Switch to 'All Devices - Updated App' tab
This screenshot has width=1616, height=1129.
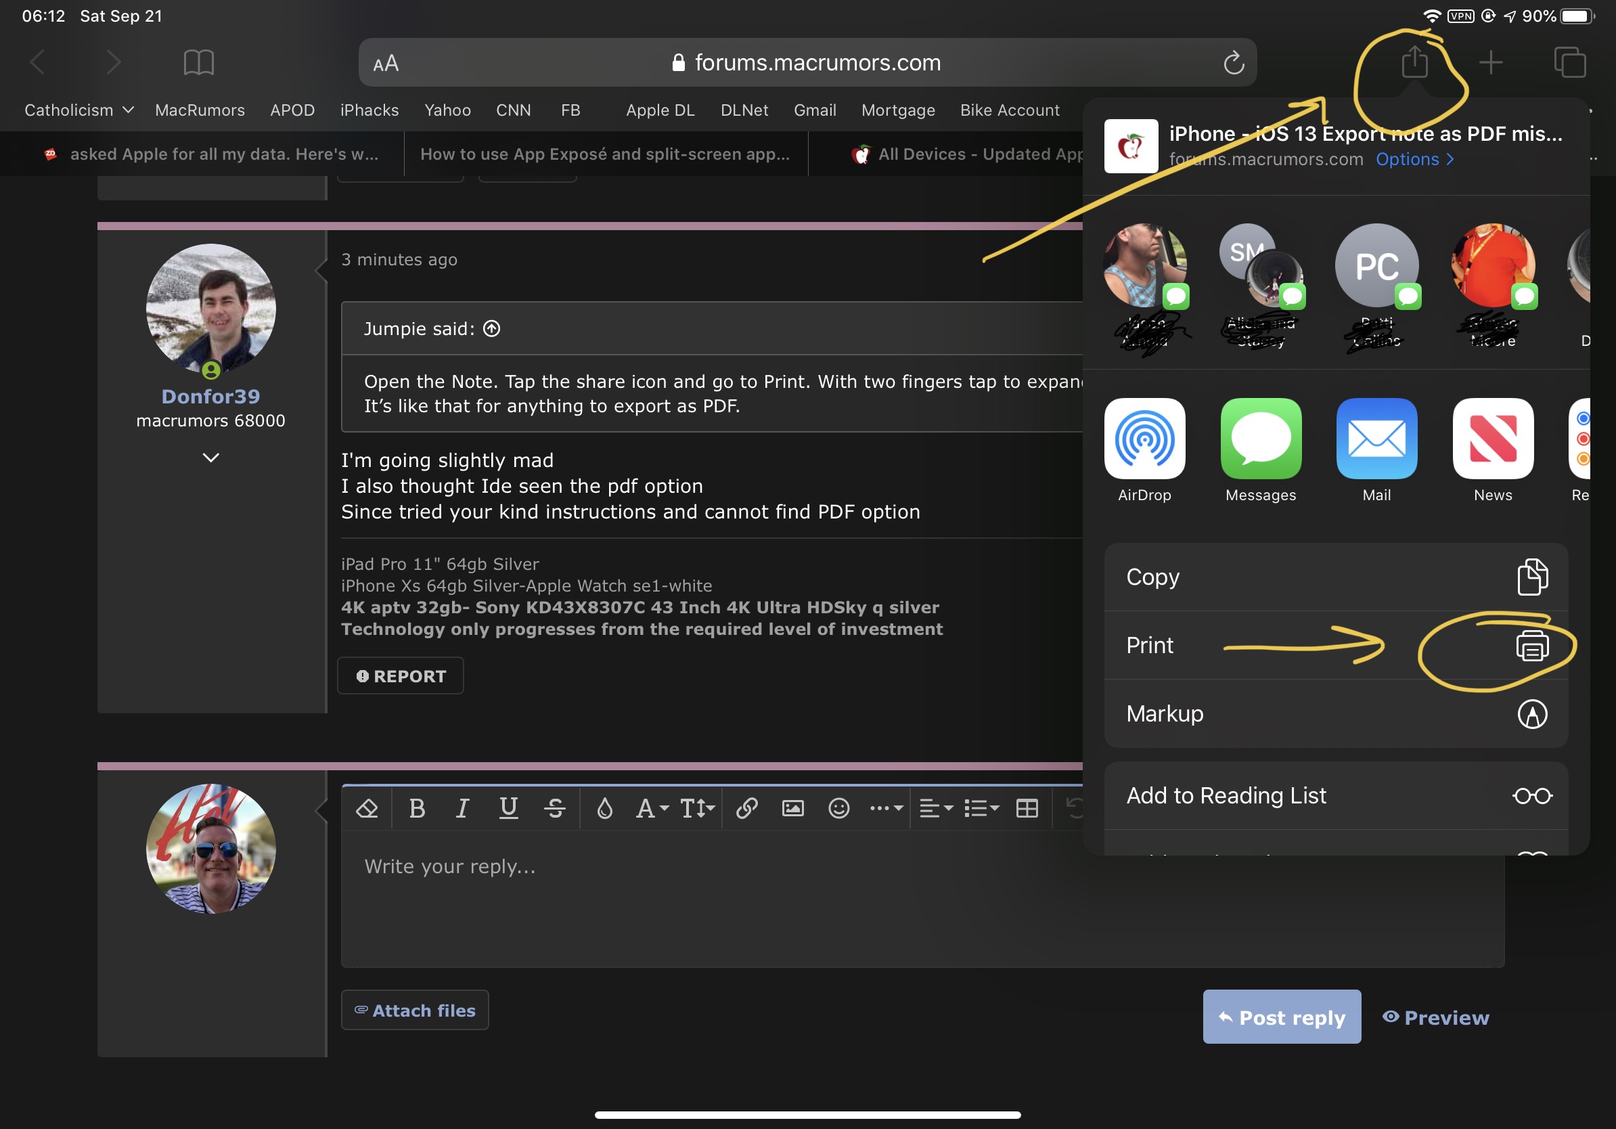tap(947, 154)
